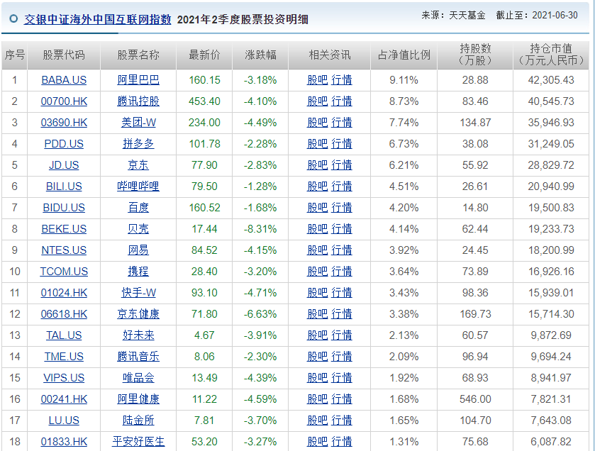Open stock code link TAL.US

point(64,335)
